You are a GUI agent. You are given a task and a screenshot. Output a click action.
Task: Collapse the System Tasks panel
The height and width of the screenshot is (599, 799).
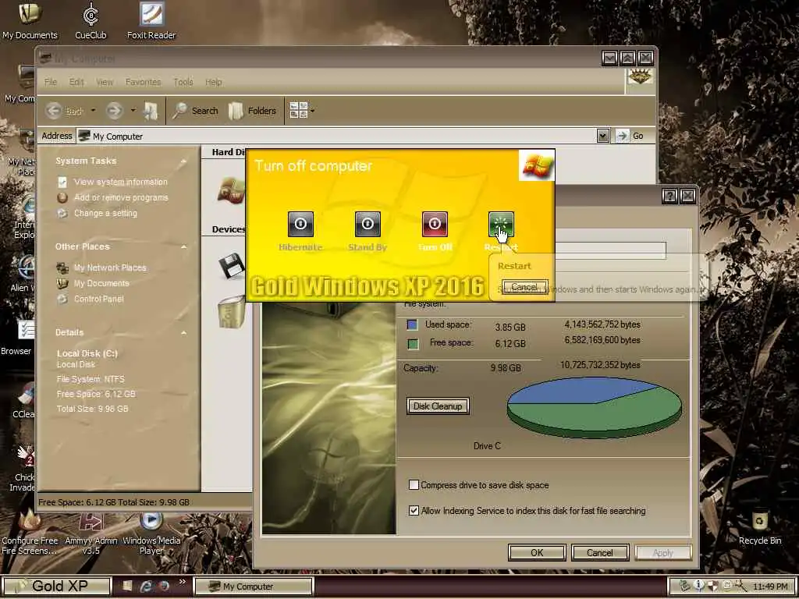(x=184, y=161)
